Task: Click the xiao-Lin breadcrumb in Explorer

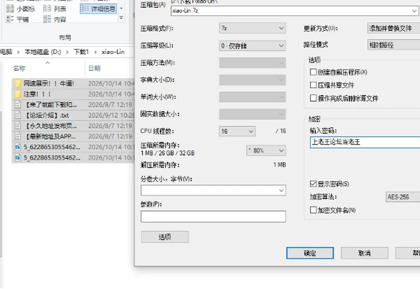Action: [113, 52]
